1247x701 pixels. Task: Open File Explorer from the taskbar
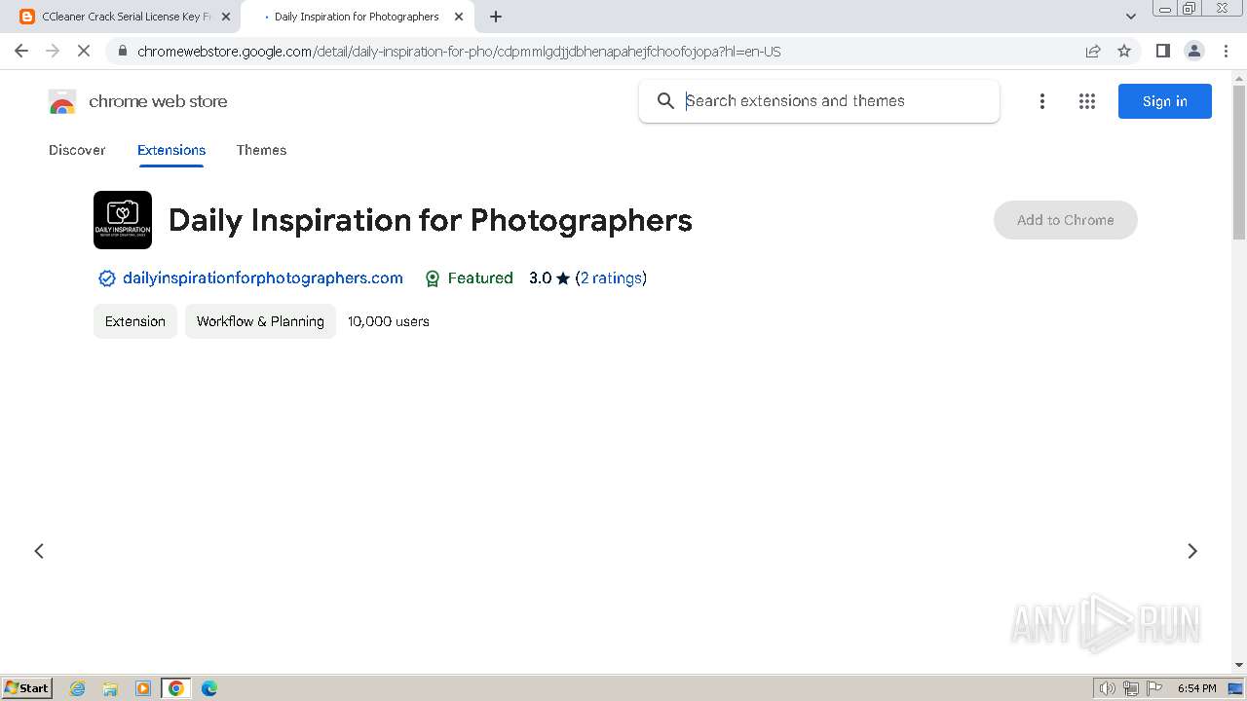pyautogui.click(x=110, y=688)
